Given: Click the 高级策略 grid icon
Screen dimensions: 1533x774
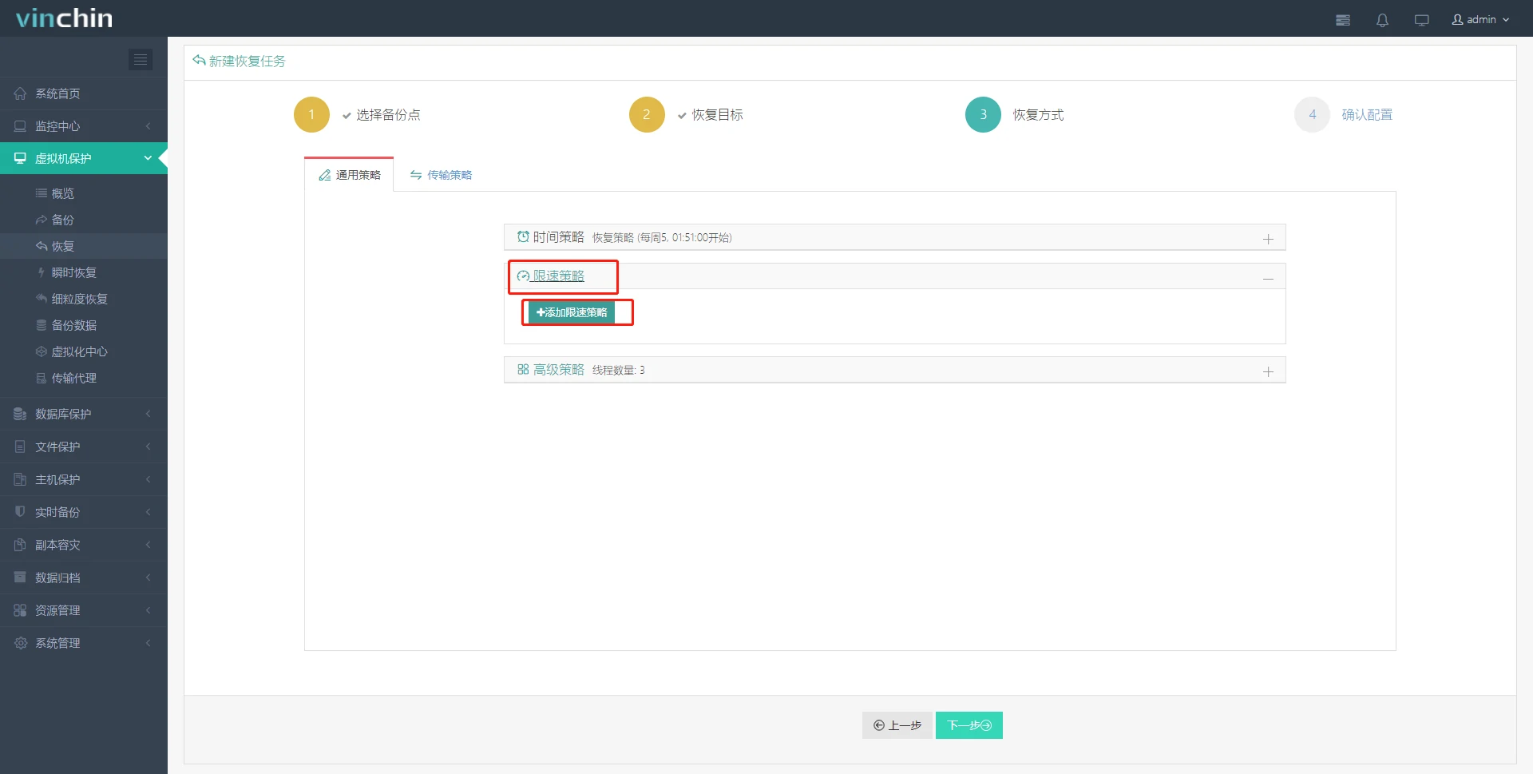Looking at the screenshot, I should 523,369.
